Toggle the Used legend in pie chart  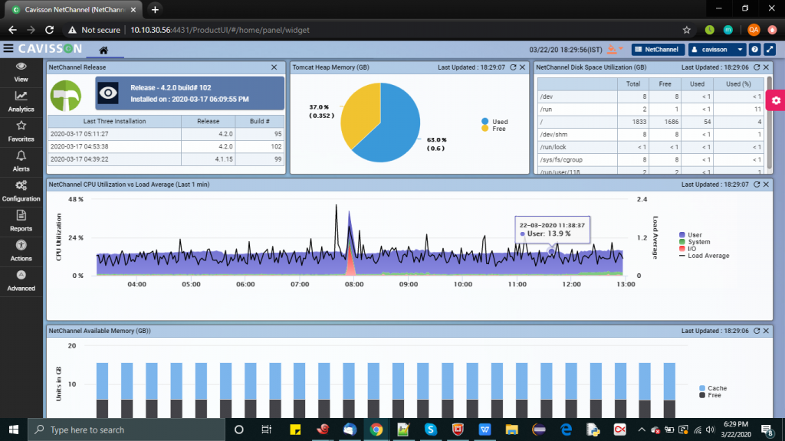(x=494, y=122)
